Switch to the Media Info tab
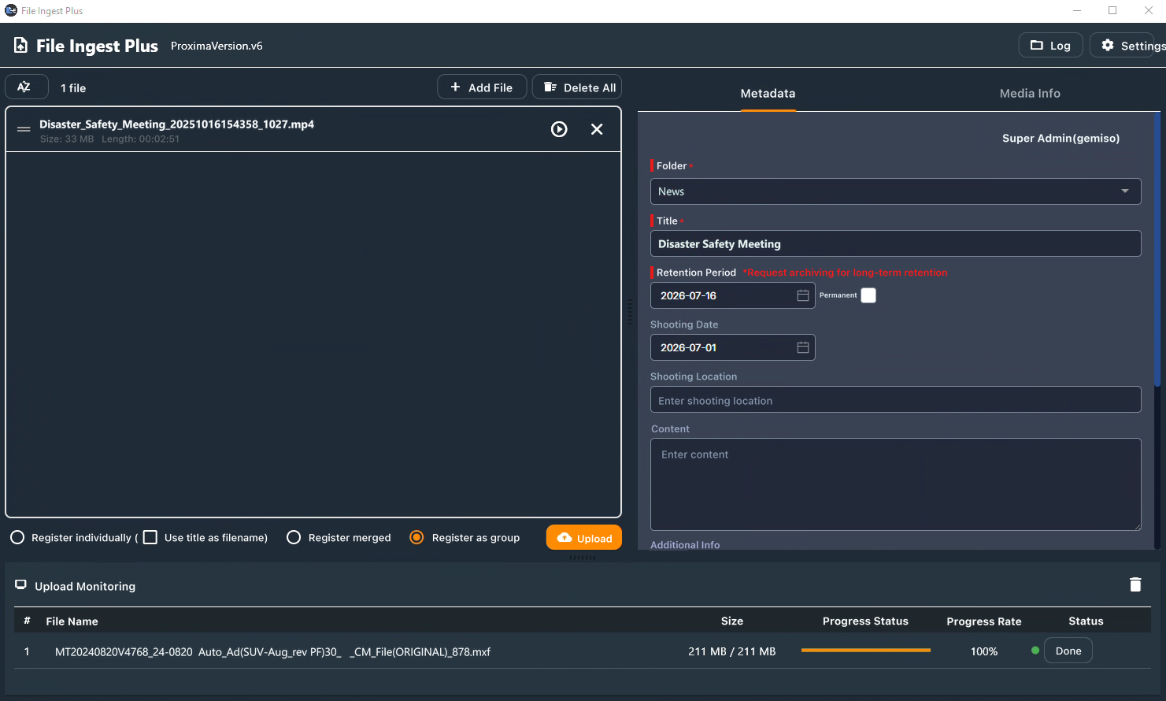Screen dimensions: 1166x701 (1030, 93)
